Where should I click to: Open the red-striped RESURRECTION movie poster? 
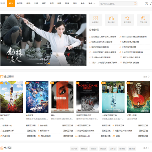tap(62, 97)
